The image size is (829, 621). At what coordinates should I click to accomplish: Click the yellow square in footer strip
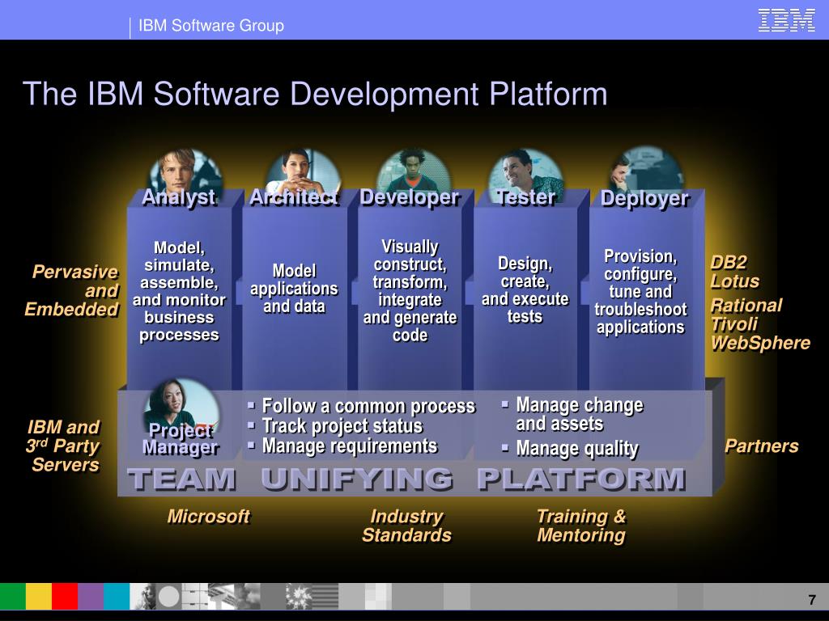39,596
